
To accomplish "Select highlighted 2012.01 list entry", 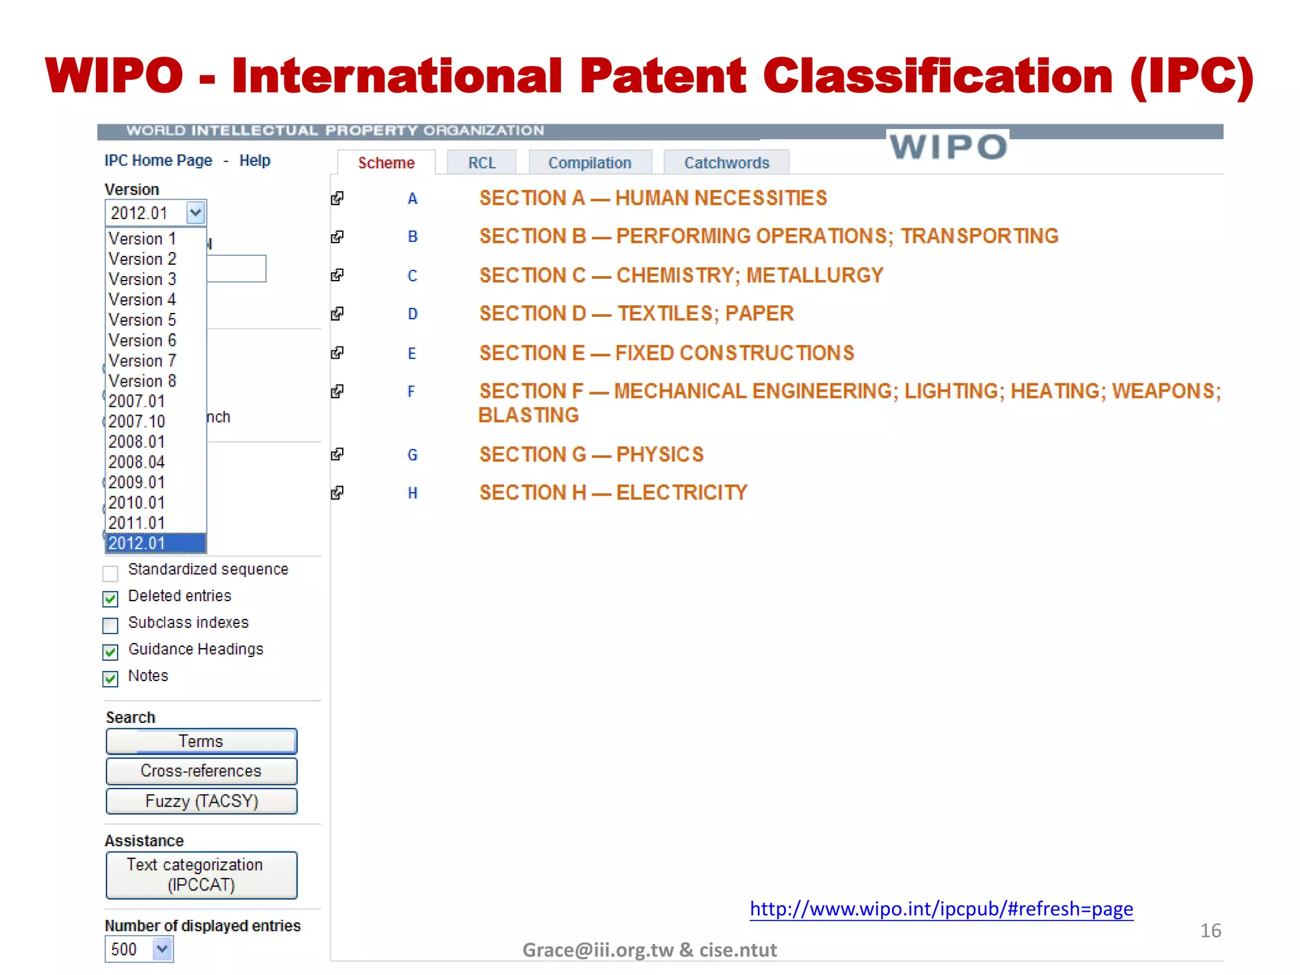I will point(156,543).
